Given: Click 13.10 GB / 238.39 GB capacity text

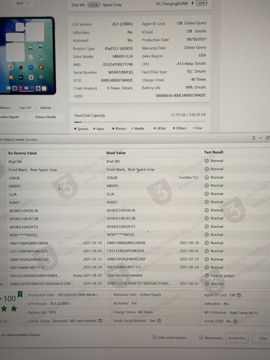Looking at the screenshot, I should (188, 115).
